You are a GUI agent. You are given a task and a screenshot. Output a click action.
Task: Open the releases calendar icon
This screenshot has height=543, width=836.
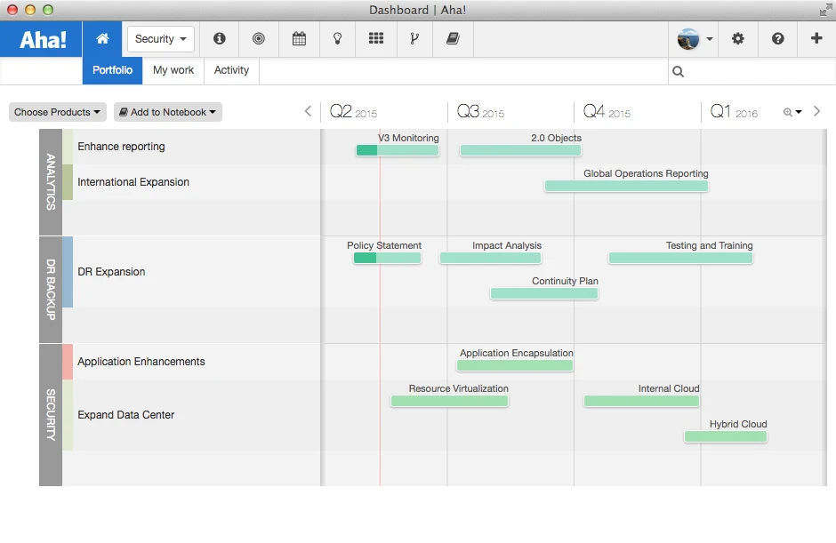pos(299,38)
